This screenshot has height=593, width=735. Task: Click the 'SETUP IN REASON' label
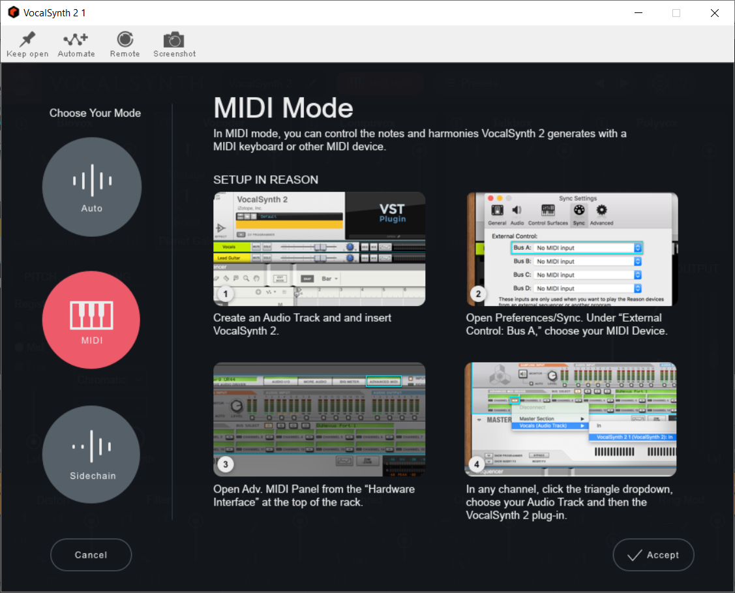point(266,179)
